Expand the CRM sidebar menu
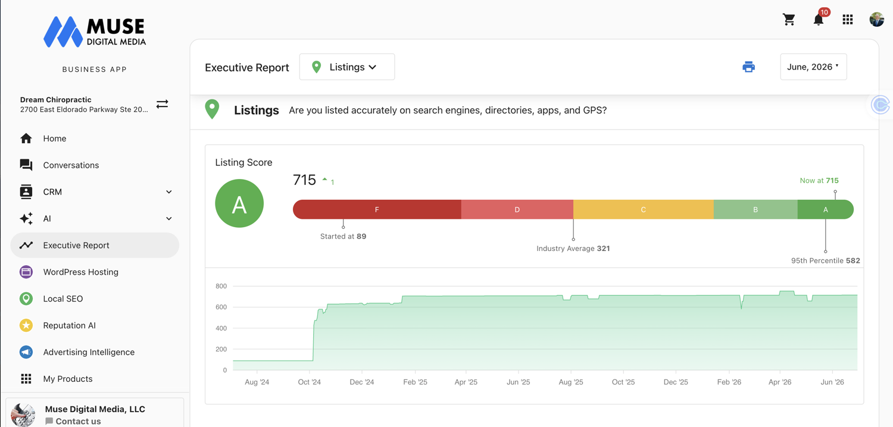 95,191
